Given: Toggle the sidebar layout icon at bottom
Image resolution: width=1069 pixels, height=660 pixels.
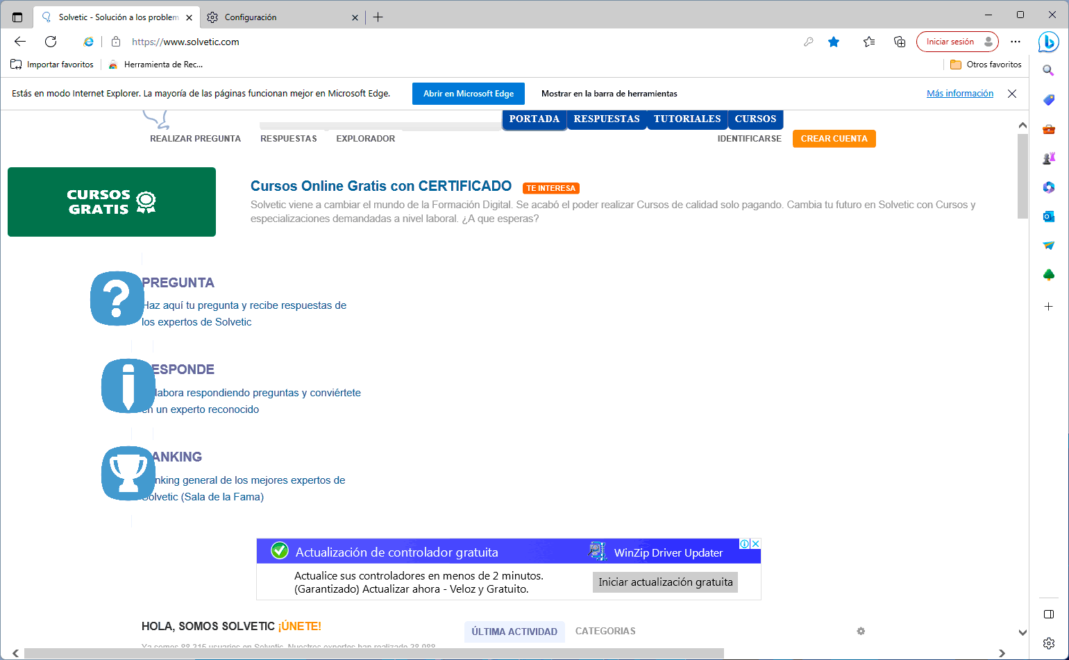Looking at the screenshot, I should [x=1049, y=614].
